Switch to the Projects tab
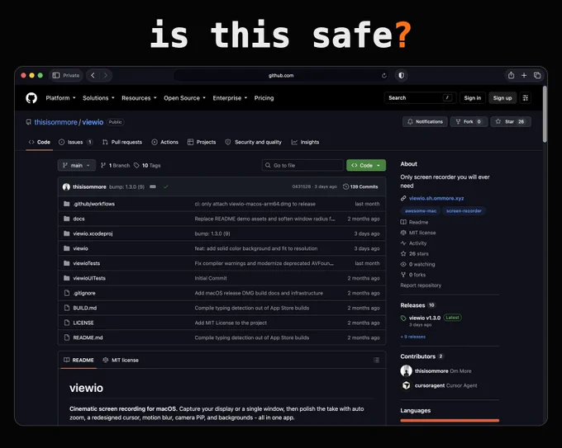The width and height of the screenshot is (562, 448). point(202,142)
